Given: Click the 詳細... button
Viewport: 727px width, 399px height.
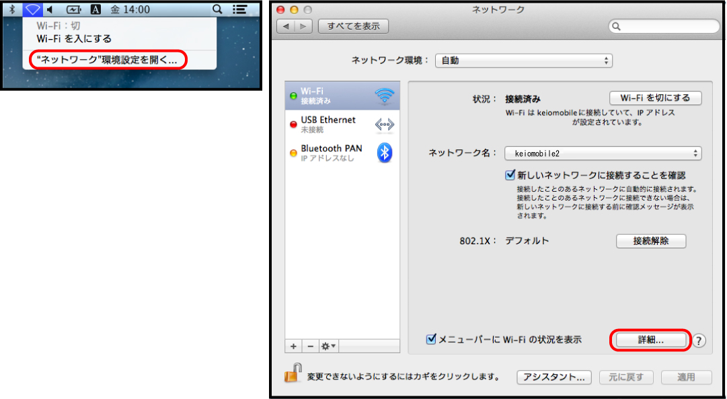Looking at the screenshot, I should pos(650,340).
